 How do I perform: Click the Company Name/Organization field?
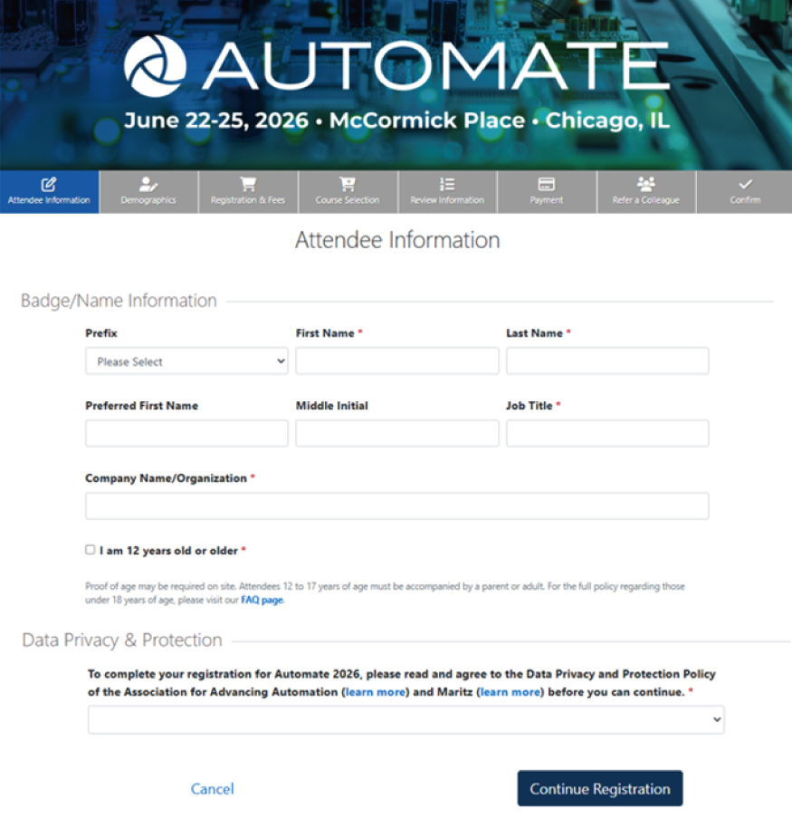tap(396, 505)
